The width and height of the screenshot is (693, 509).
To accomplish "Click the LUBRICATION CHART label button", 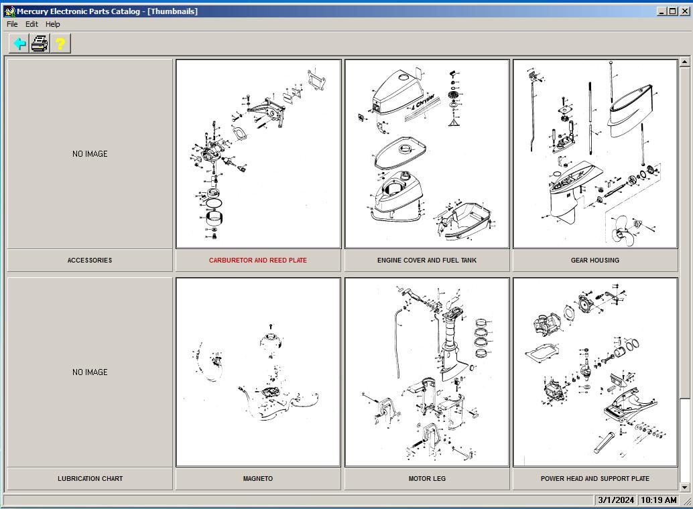I will [x=90, y=478].
